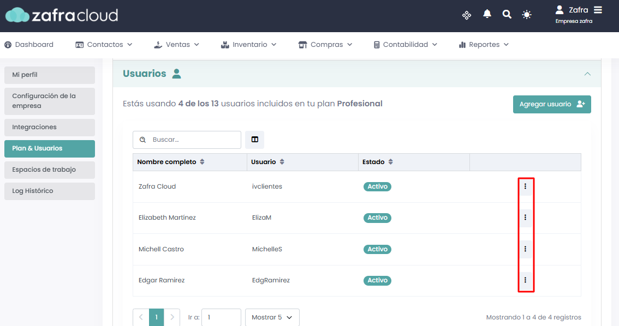The image size is (619, 326).
Task: Open the search magnifier in header
Action: click(507, 15)
